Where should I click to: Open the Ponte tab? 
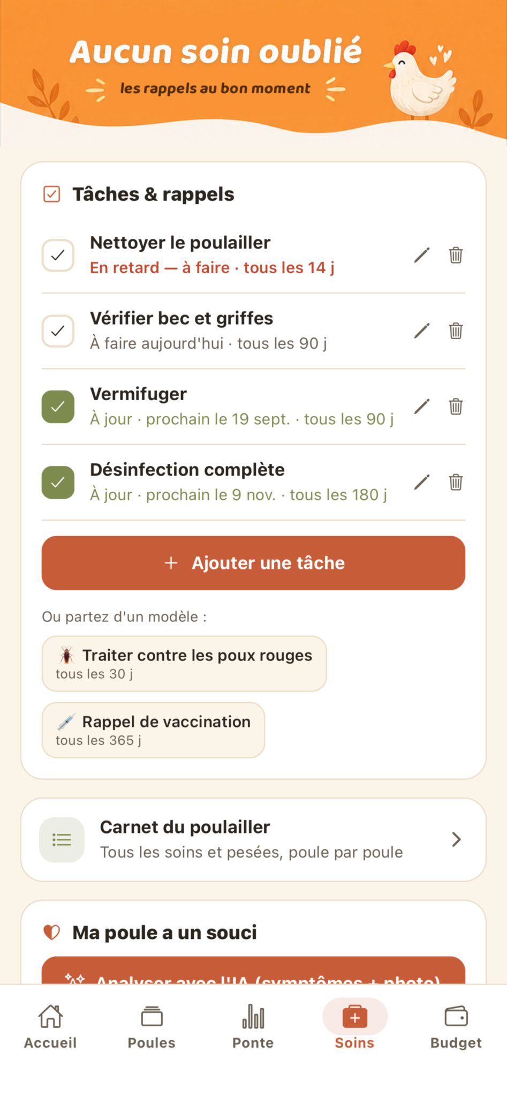[x=253, y=1026]
